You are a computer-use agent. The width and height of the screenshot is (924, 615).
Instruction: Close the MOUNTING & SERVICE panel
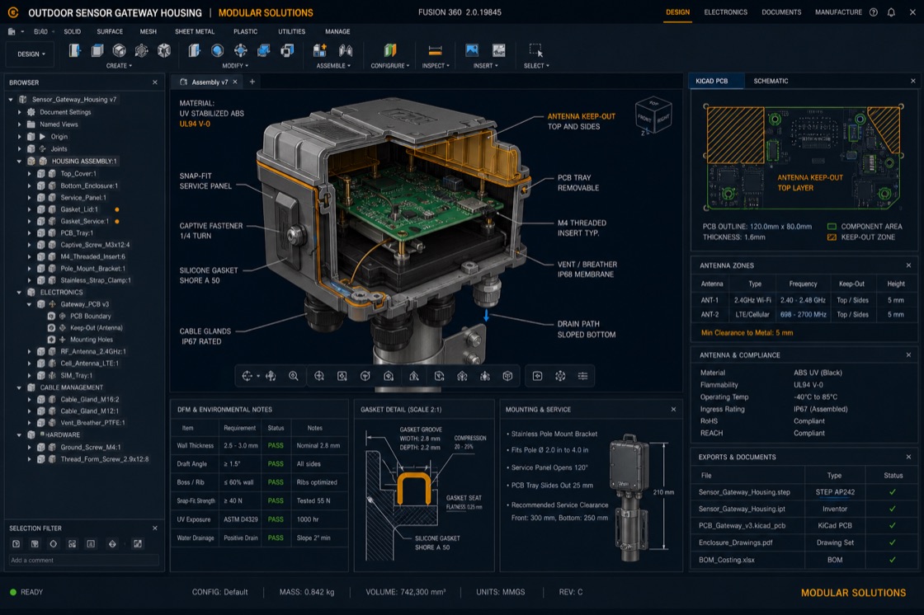coord(673,410)
